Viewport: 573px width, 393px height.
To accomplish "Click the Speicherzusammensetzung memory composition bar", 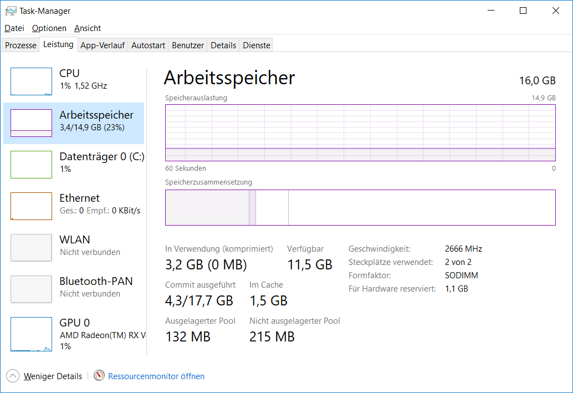I will click(360, 208).
